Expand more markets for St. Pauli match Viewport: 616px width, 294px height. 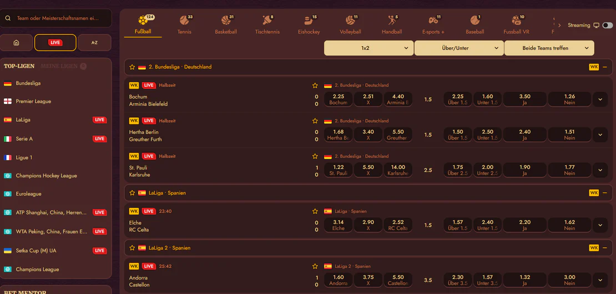[600, 170]
